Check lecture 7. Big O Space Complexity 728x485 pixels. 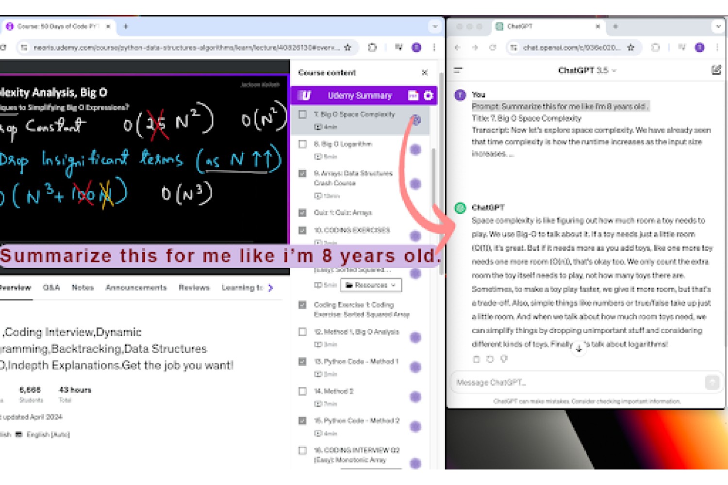303,114
